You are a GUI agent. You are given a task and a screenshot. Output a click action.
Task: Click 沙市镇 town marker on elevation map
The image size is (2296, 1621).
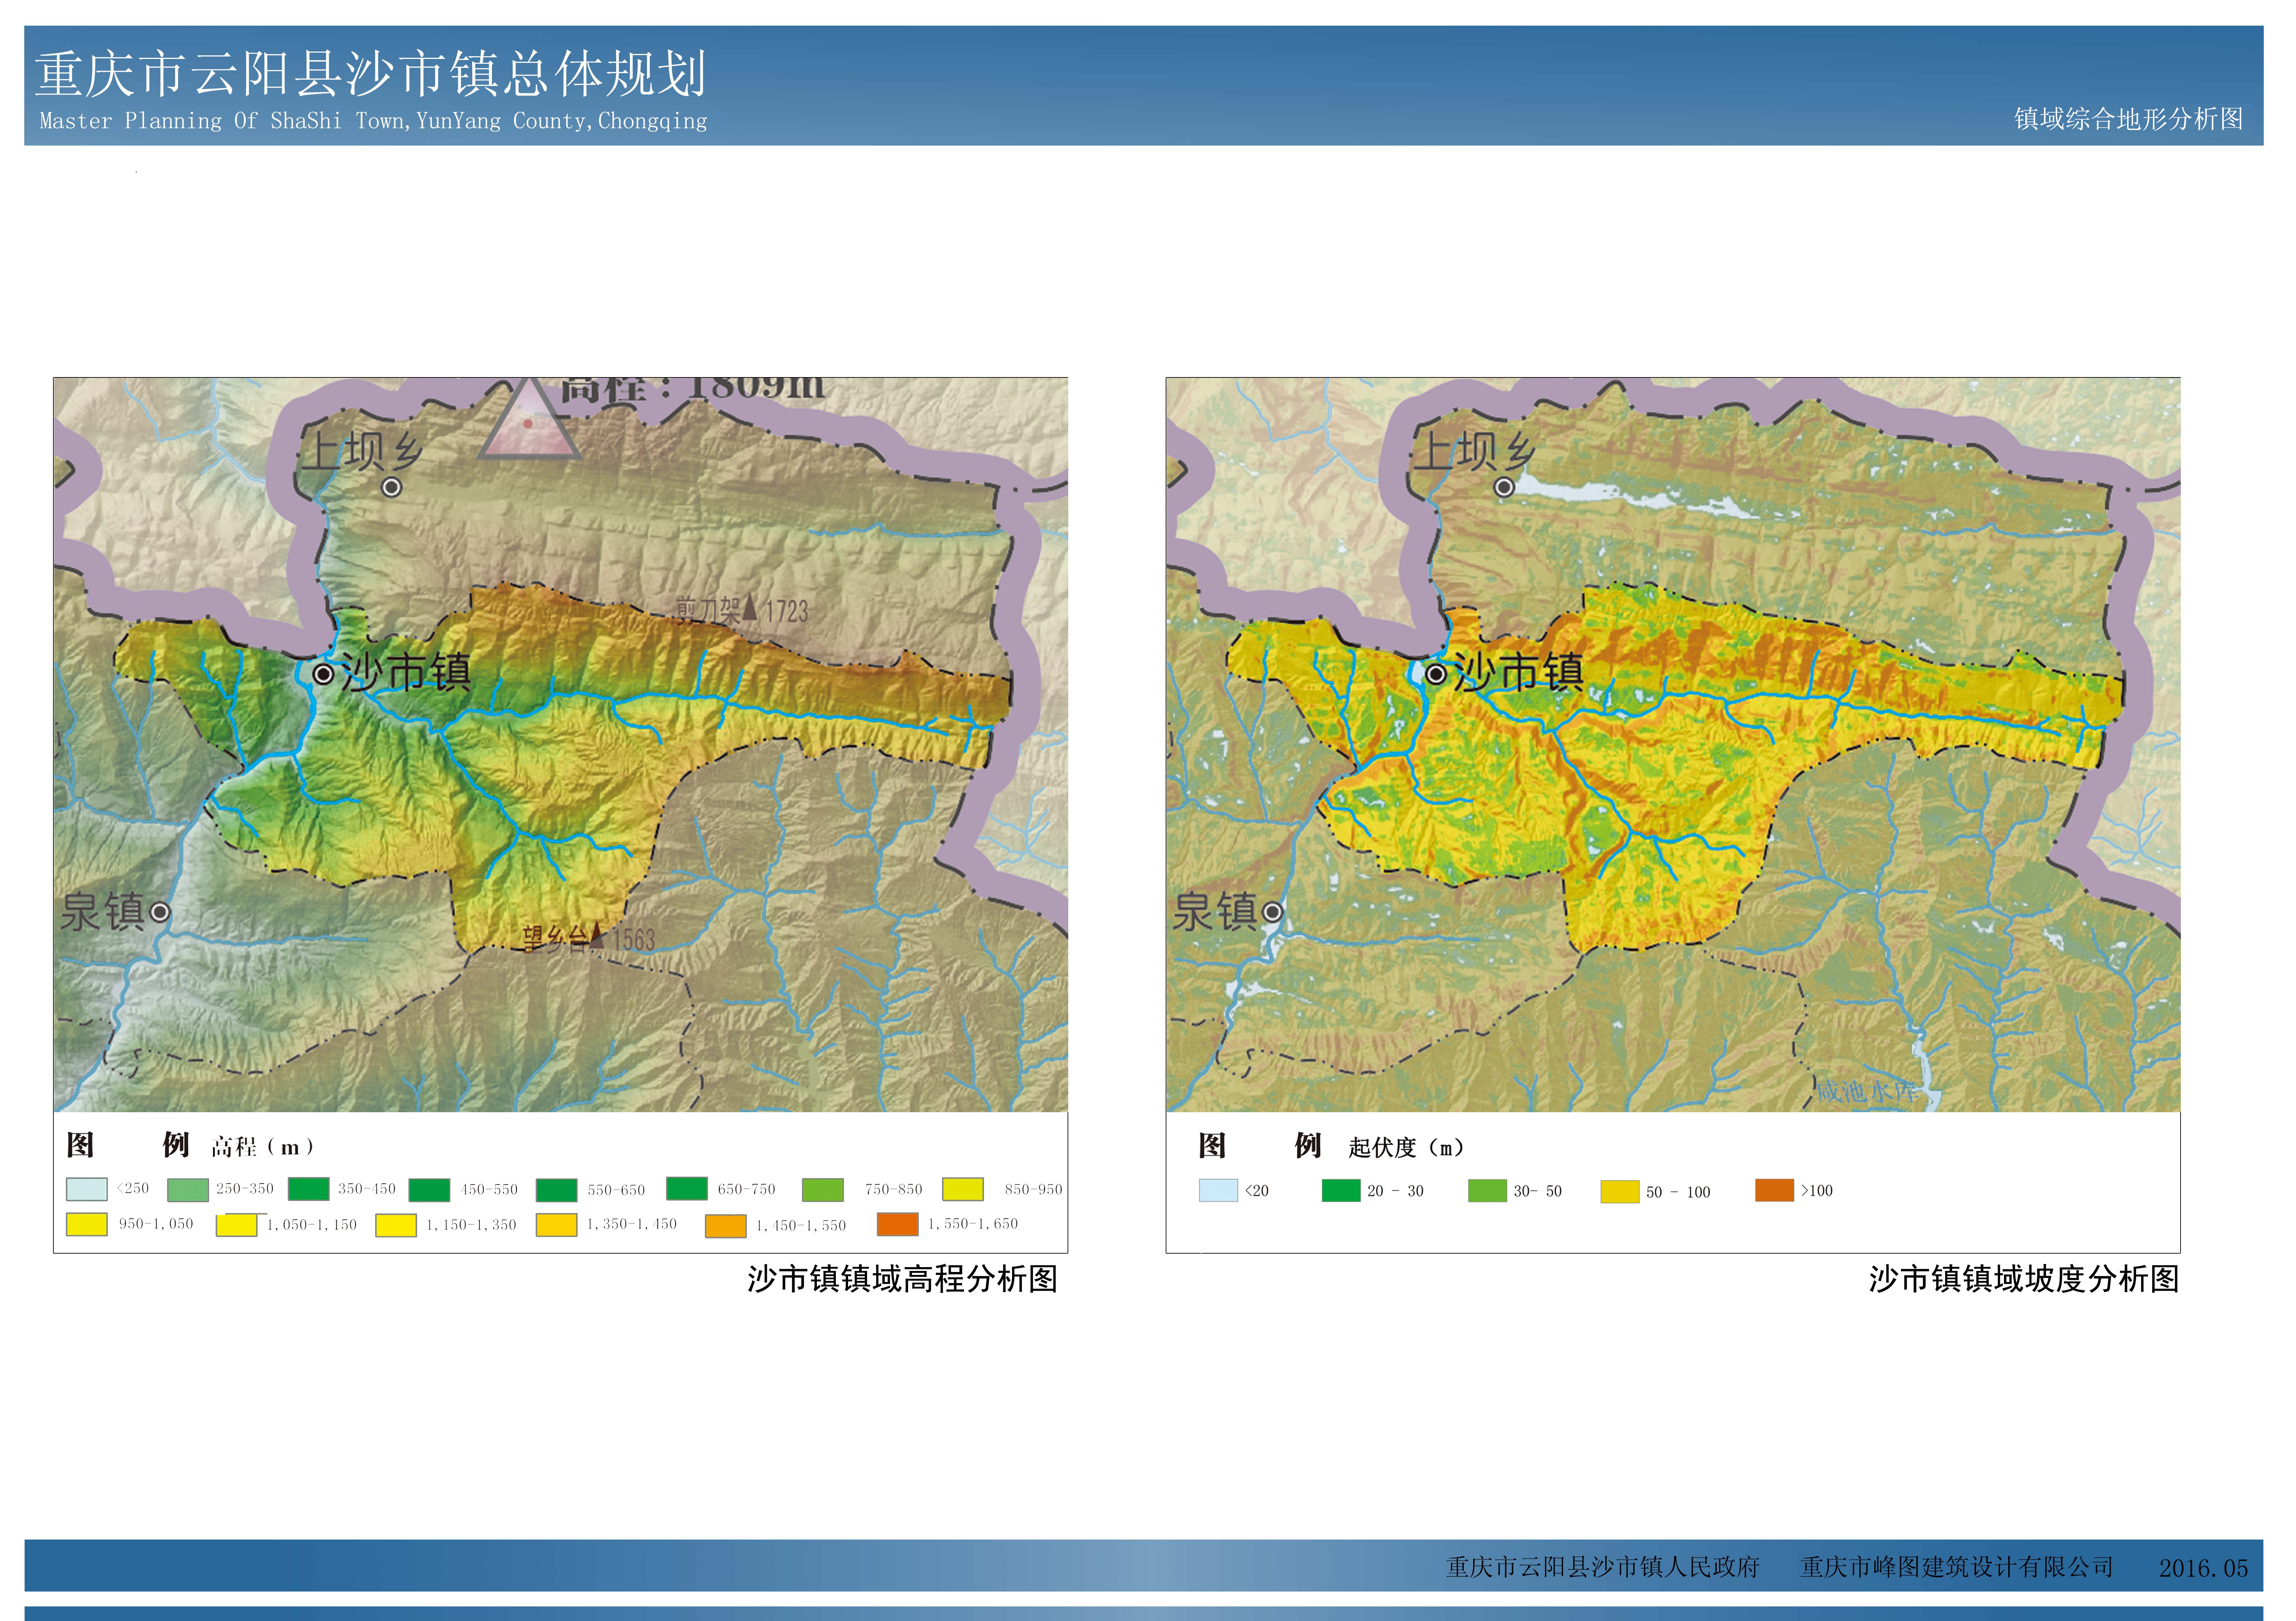323,674
